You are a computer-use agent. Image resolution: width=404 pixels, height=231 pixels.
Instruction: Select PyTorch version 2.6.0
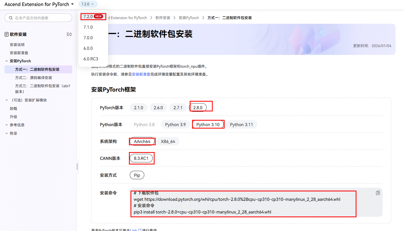click(158, 108)
